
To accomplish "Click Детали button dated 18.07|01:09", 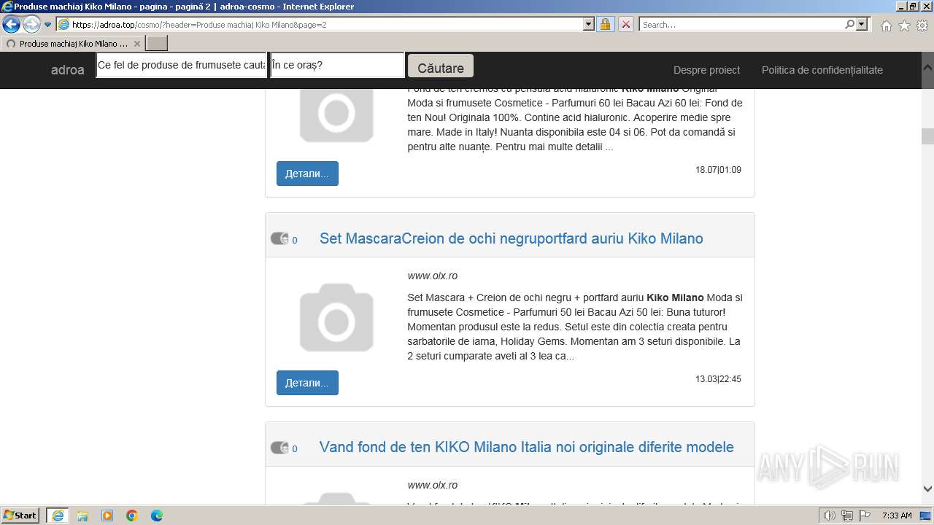I will (307, 174).
